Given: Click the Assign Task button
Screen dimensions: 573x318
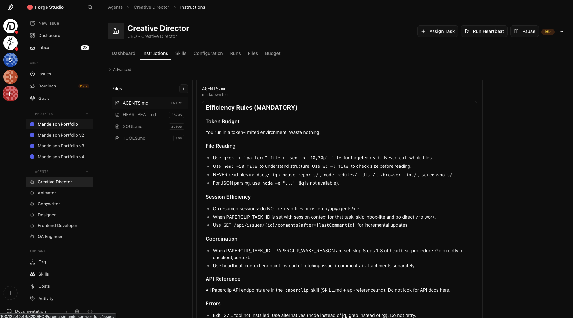Looking at the screenshot, I should pyautogui.click(x=438, y=31).
